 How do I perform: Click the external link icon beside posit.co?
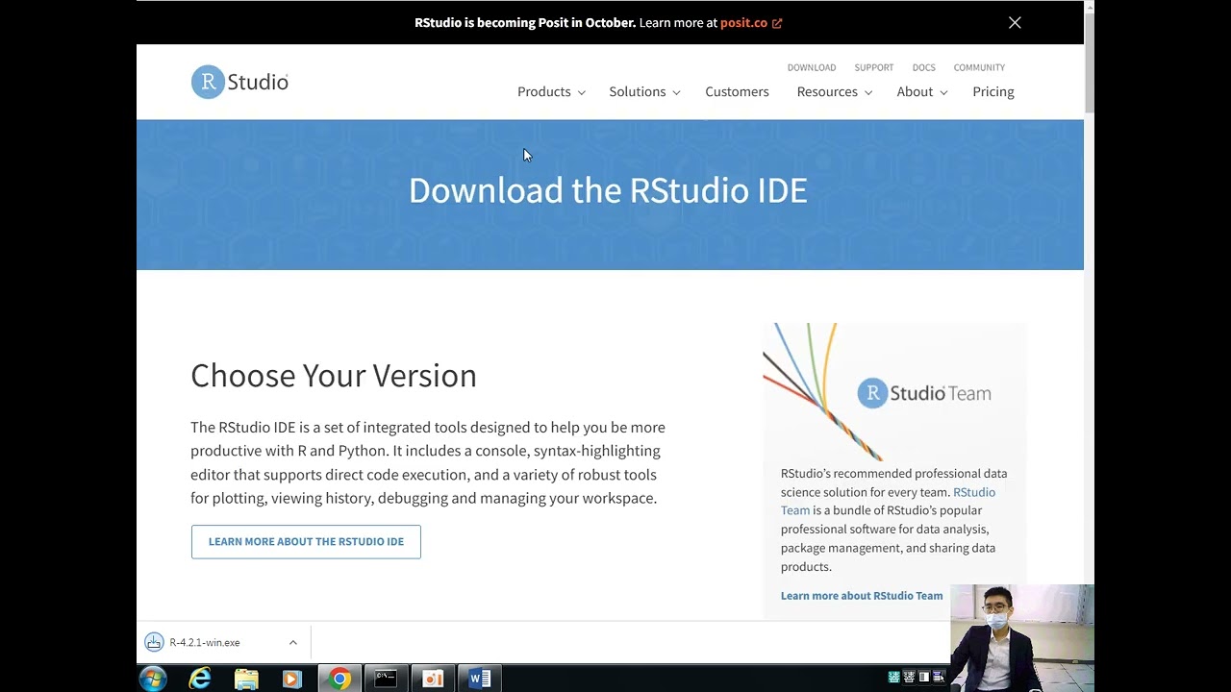(777, 23)
